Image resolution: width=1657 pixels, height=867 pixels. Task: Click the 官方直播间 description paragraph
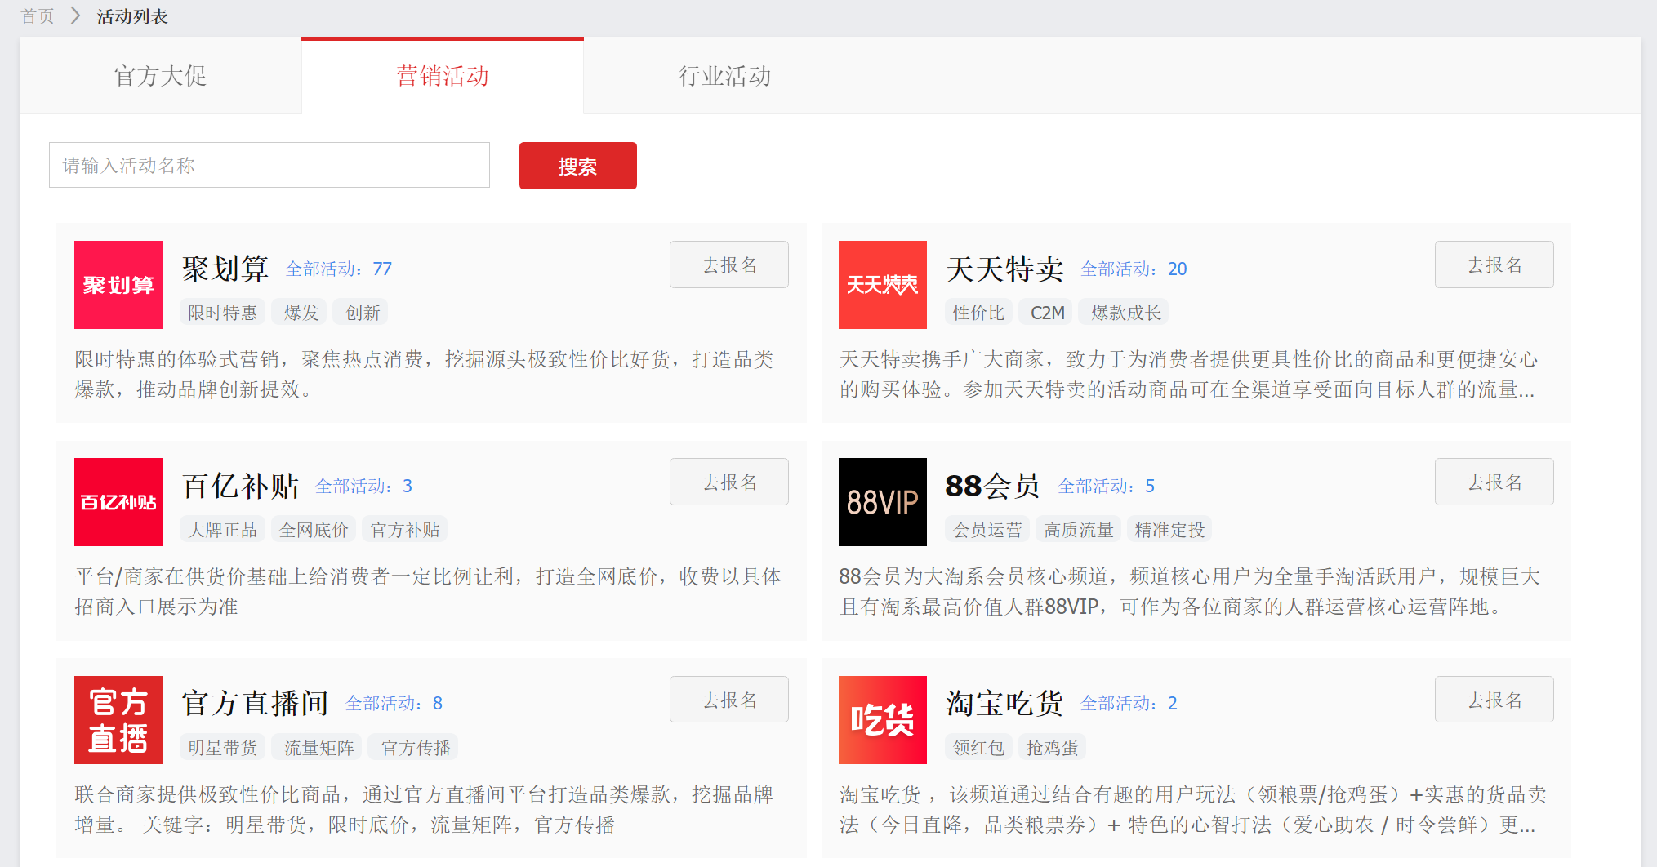pyautogui.click(x=424, y=810)
